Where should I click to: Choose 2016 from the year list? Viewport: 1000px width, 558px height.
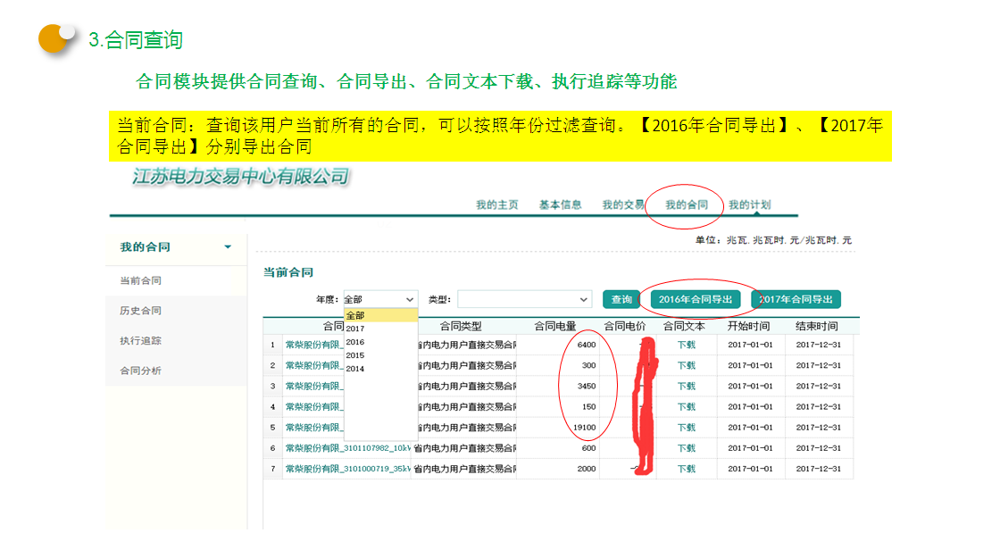tap(355, 342)
